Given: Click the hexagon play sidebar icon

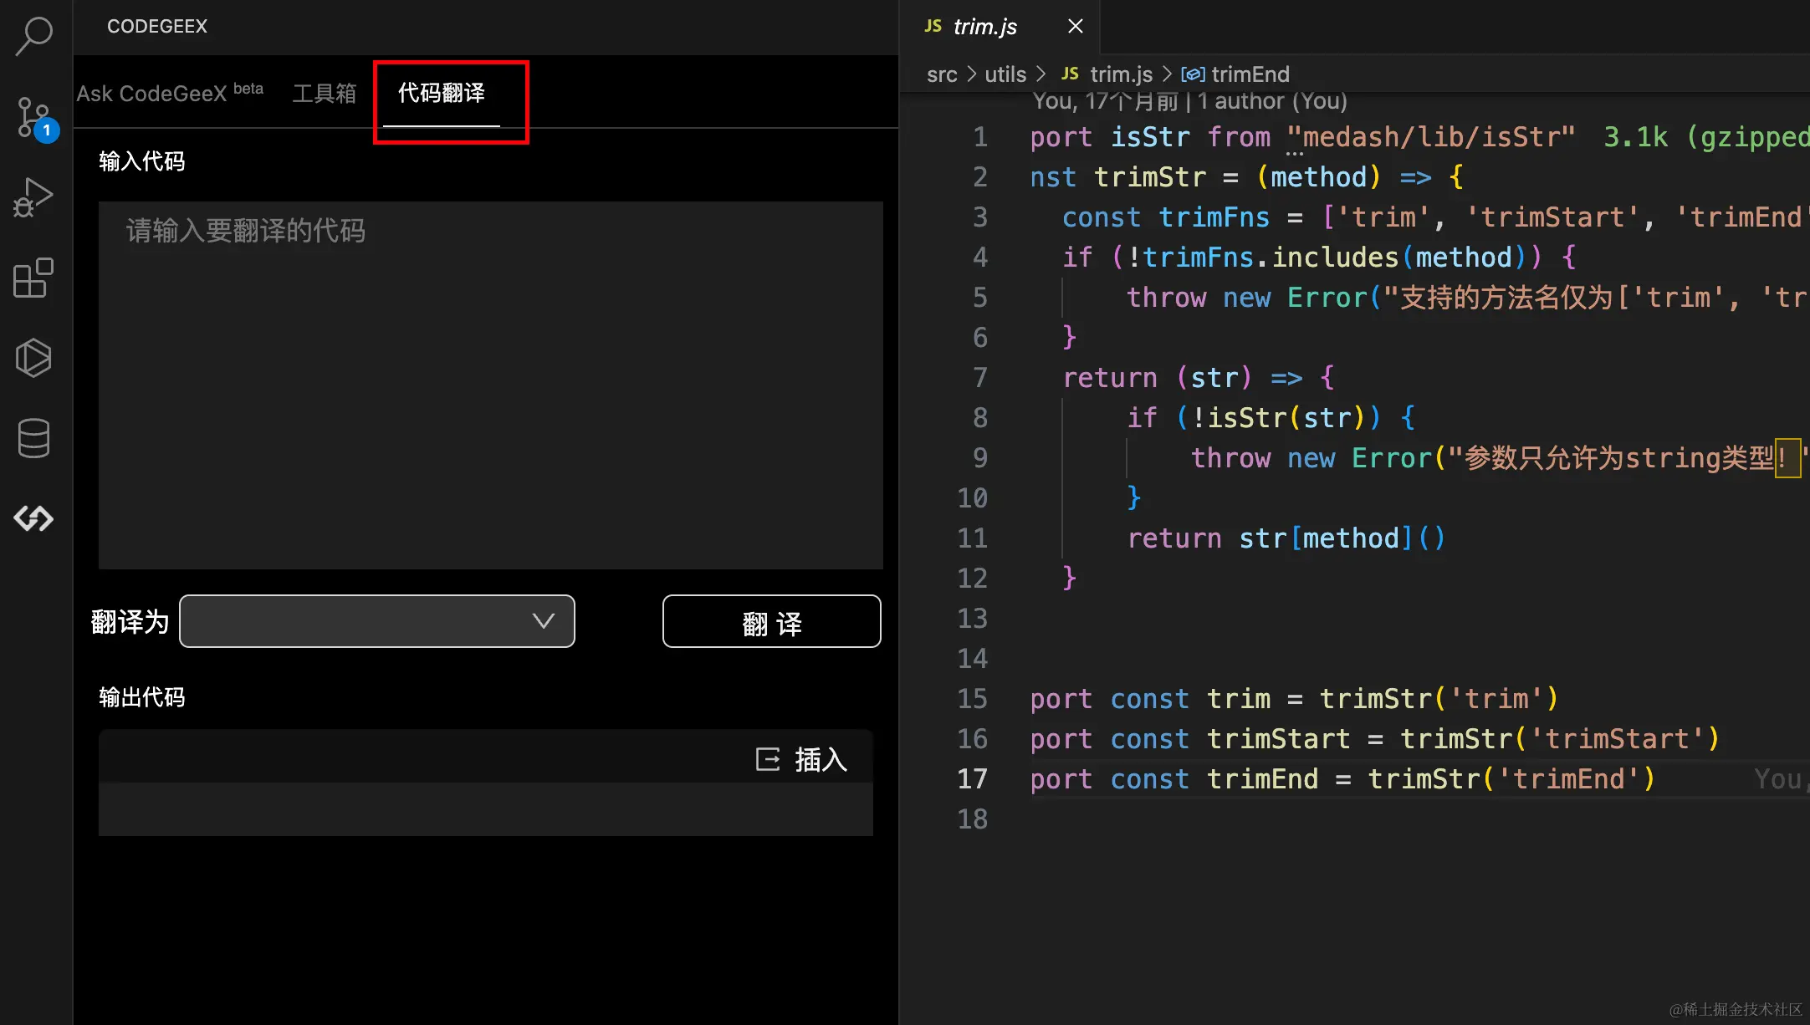Looking at the screenshot, I should [34, 358].
